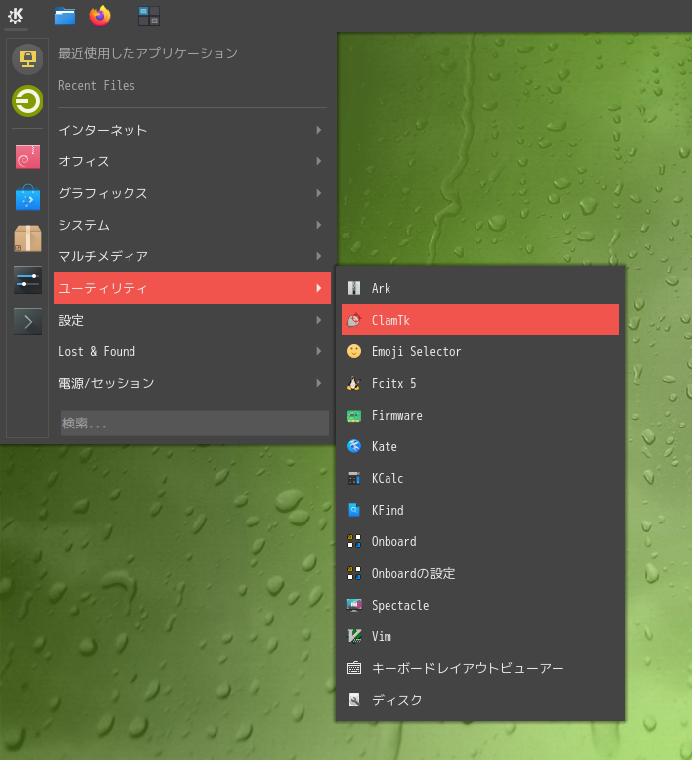Open the マルチメディア category

192,256
